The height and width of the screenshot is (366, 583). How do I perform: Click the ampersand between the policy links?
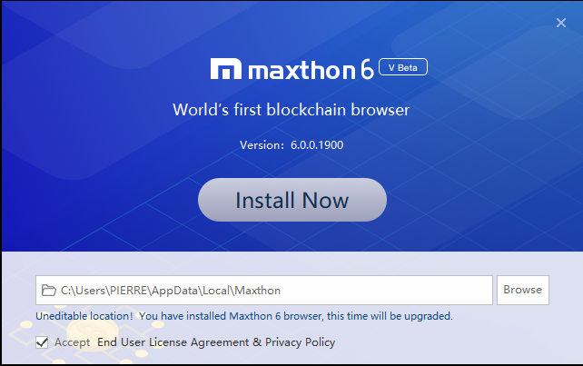257,342
